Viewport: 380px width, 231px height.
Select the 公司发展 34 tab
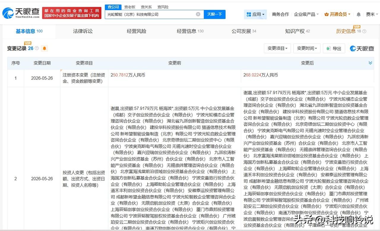pos(244,31)
